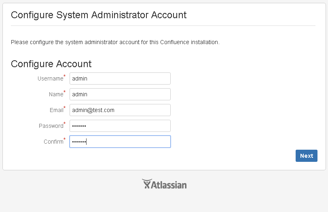Click the Configure System Administrator Account heading
Image resolution: width=328 pixels, height=212 pixels.
(x=99, y=15)
